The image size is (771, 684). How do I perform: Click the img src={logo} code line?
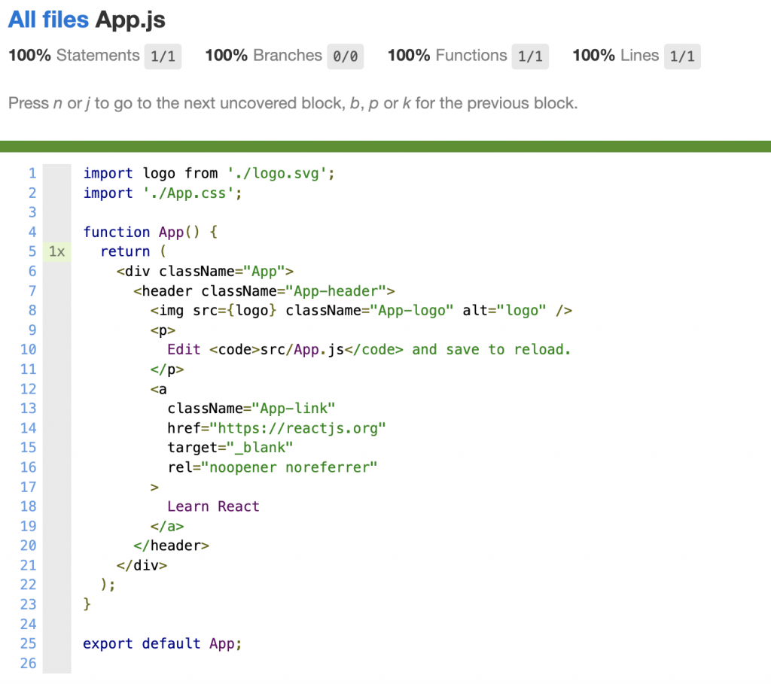(x=361, y=311)
